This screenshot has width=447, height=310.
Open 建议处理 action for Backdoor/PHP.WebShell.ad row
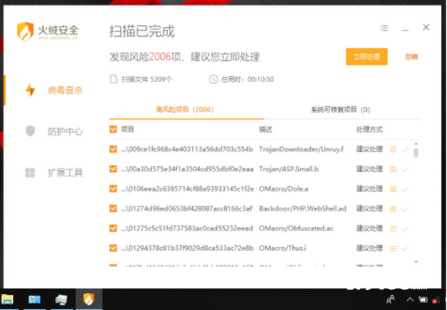click(370, 208)
